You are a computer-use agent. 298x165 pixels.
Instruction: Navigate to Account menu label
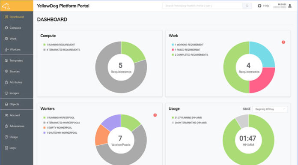[15, 115]
